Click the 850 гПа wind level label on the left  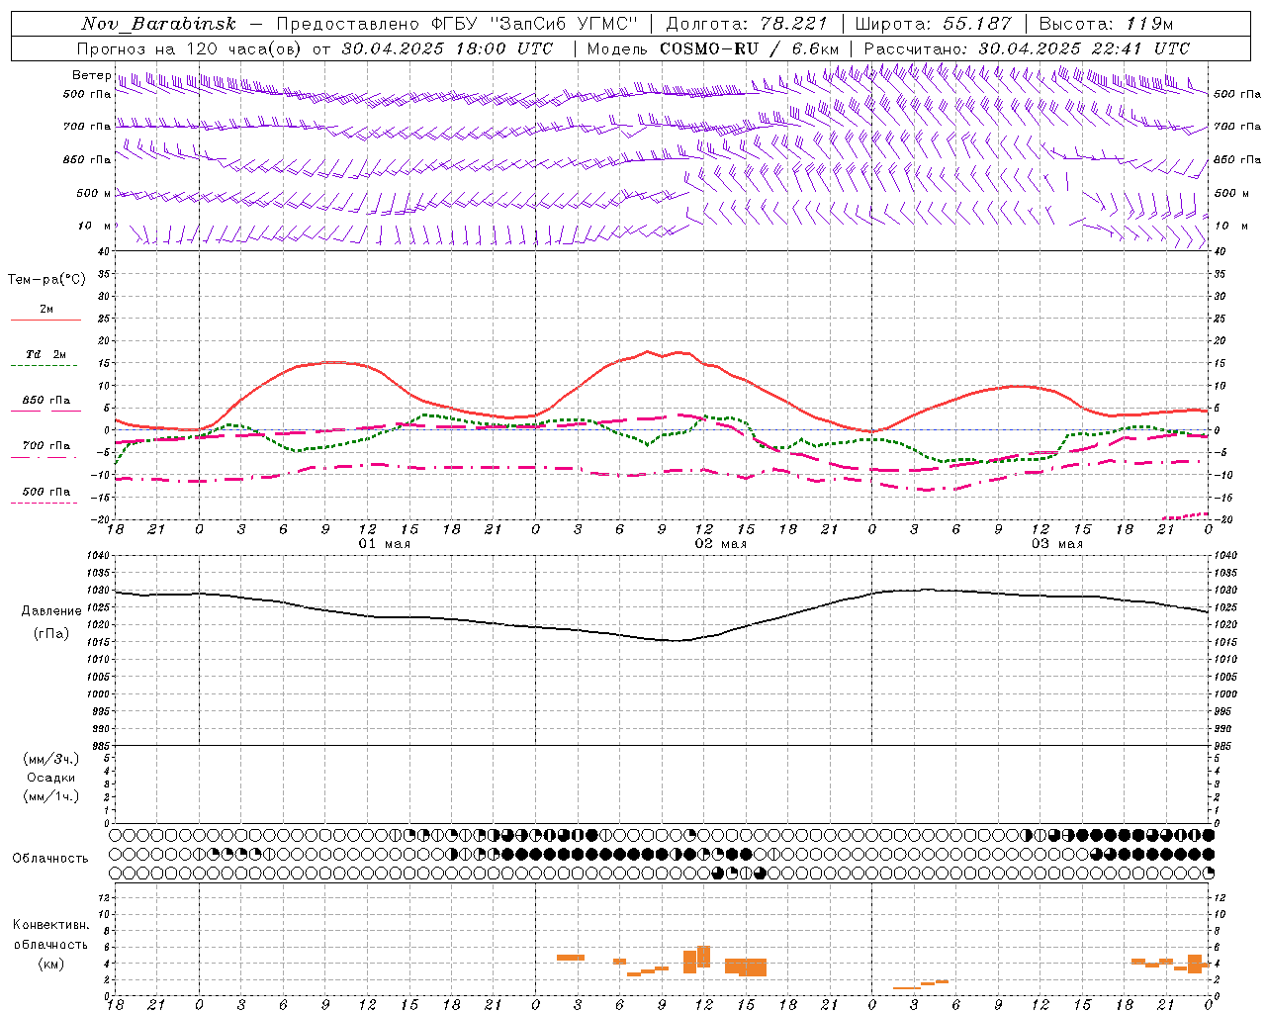coord(87,159)
